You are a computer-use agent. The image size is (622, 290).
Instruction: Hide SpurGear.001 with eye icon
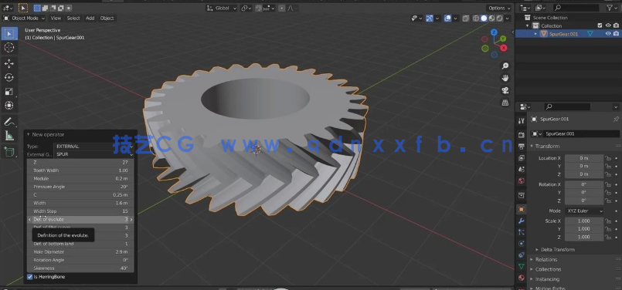[608, 34]
